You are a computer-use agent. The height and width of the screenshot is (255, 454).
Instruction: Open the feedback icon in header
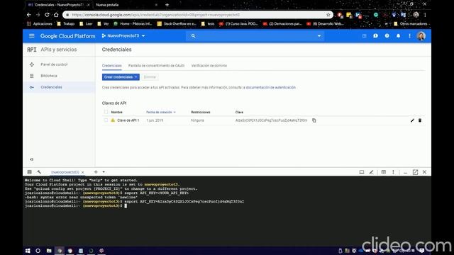pos(375,36)
